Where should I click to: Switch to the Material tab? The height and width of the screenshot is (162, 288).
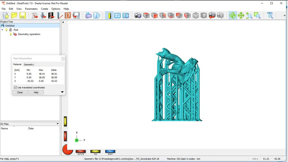point(17,64)
